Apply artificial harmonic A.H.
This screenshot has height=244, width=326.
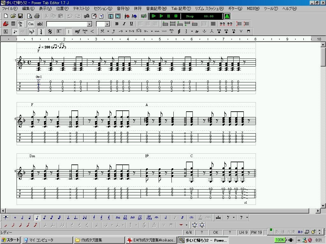coord(226,31)
